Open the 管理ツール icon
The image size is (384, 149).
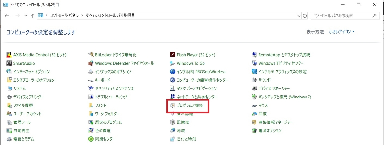(9, 122)
